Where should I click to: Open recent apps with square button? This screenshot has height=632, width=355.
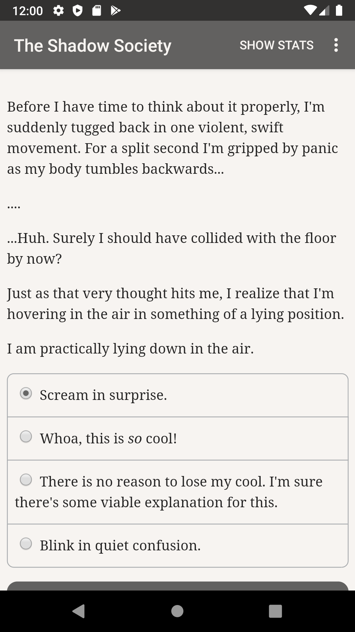(275, 611)
